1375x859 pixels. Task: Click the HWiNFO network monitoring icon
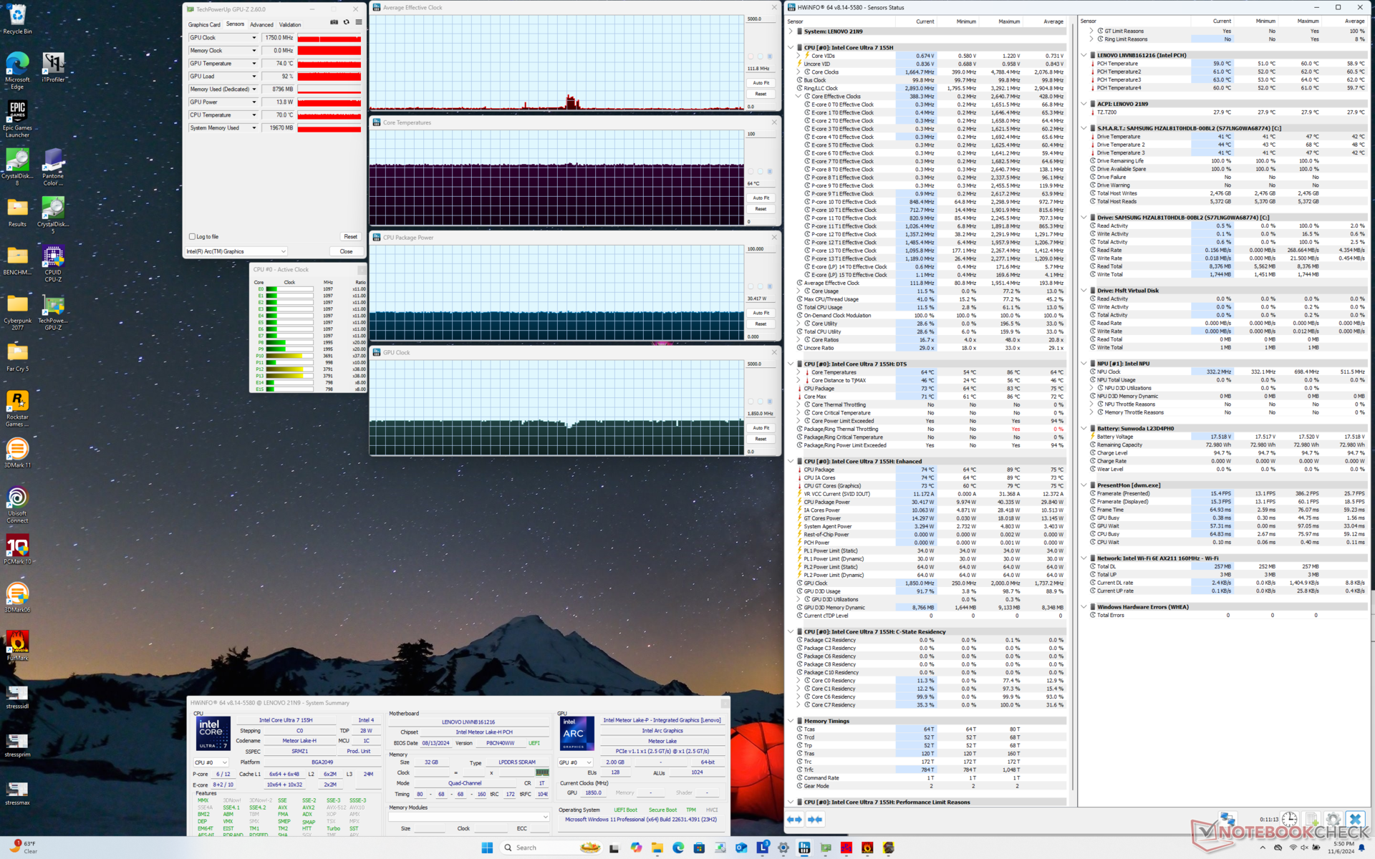[x=1228, y=819]
